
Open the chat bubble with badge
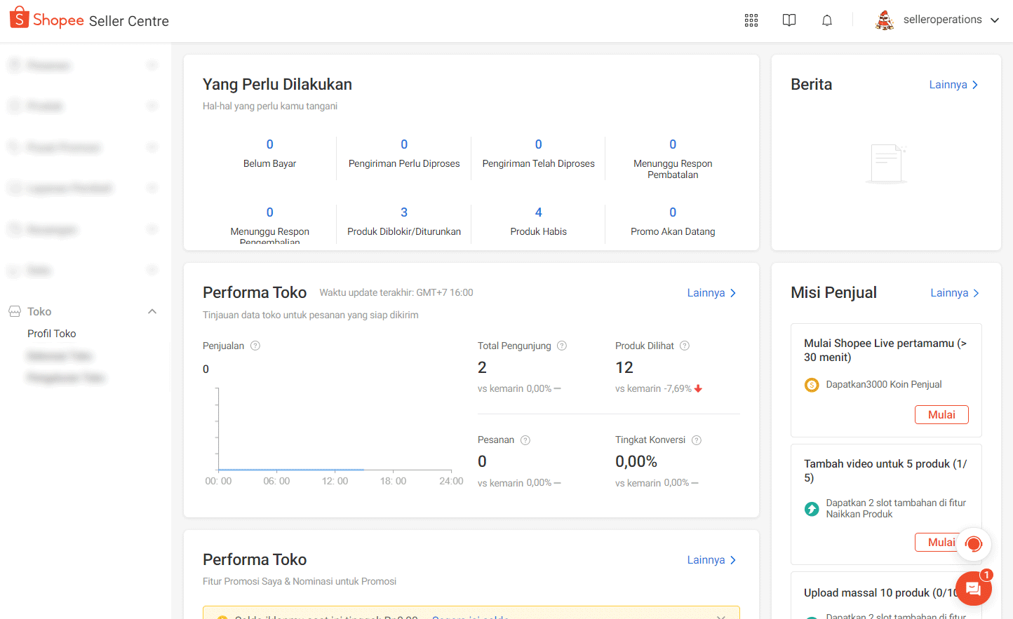point(973,588)
